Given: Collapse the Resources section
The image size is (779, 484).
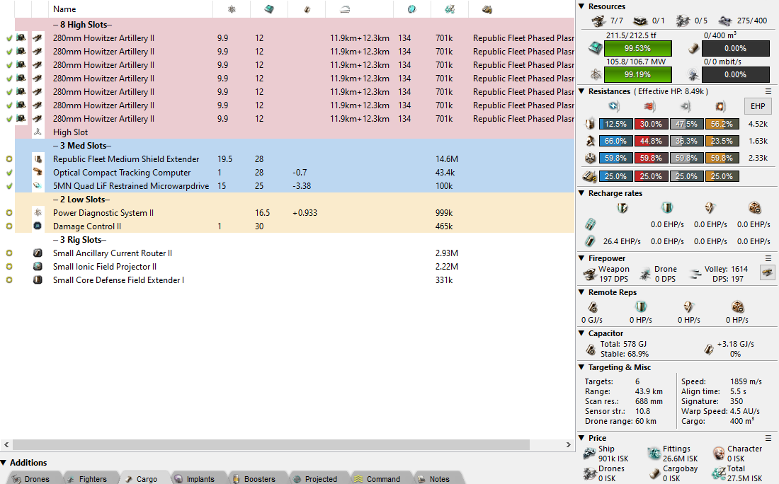Looking at the screenshot, I should tap(581, 6).
